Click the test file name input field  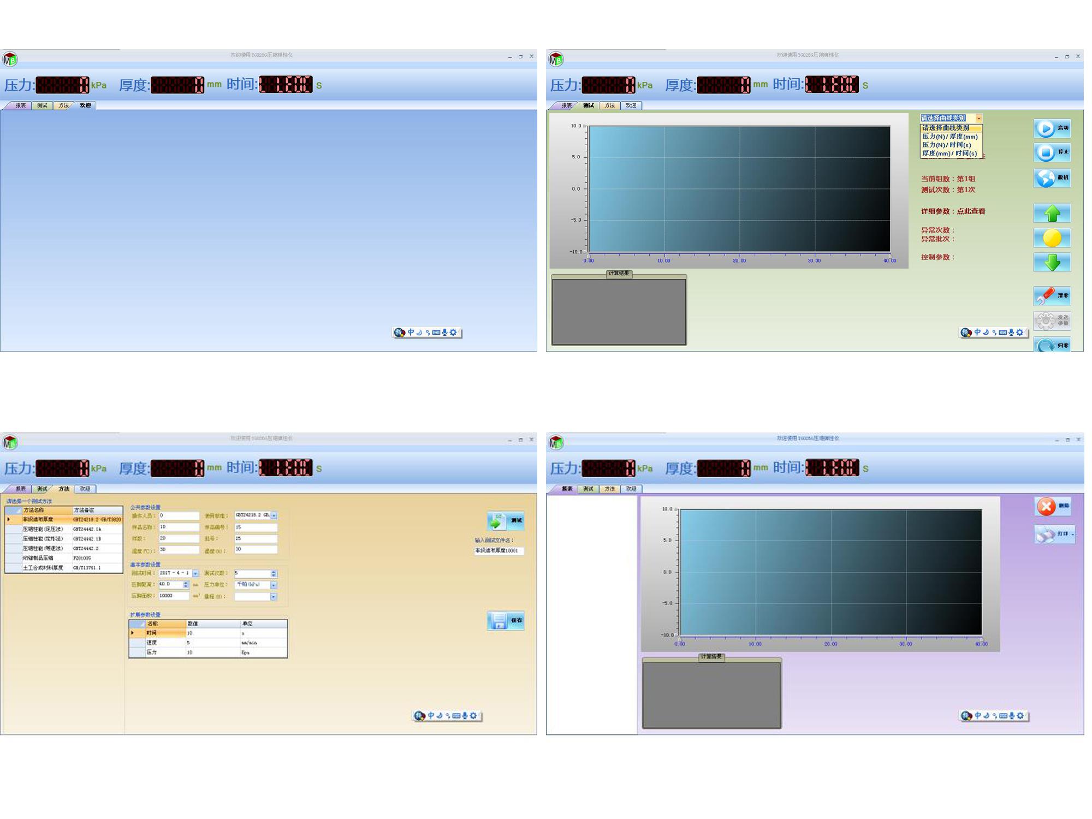coord(498,550)
